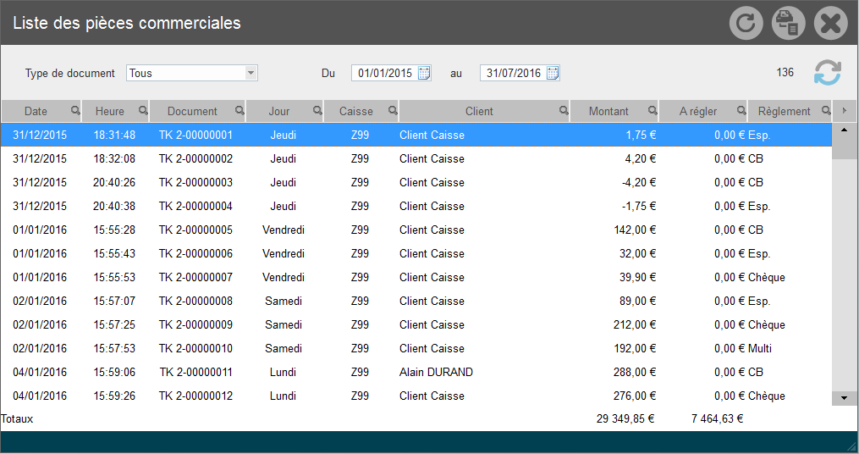Screen dimensions: 859x454
Task: Click the amount 212,00 €
Action: (x=635, y=324)
